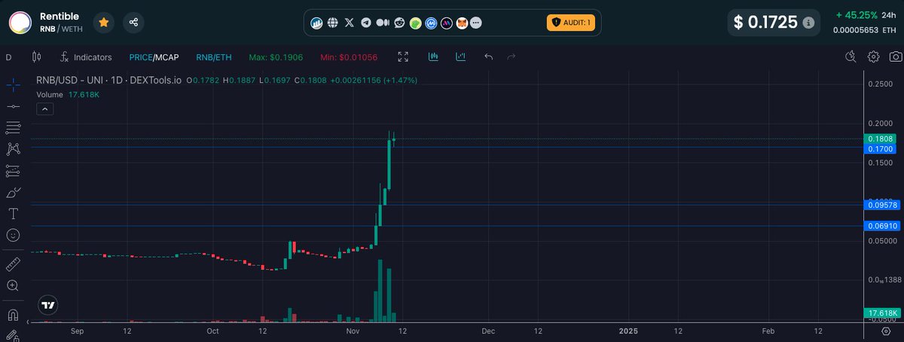The height and width of the screenshot is (342, 904).
Task: Select the XABCD pattern tool
Action: 13,149
